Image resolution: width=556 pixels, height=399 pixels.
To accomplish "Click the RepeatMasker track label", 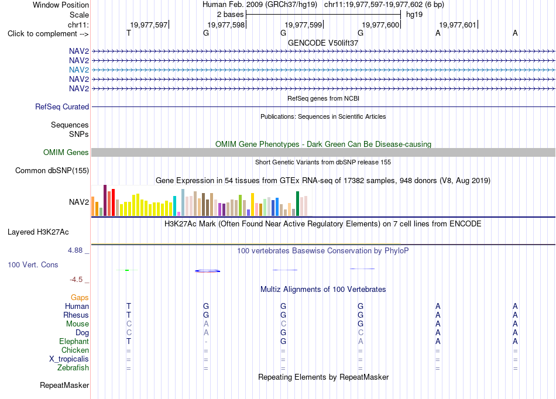I will (64, 385).
